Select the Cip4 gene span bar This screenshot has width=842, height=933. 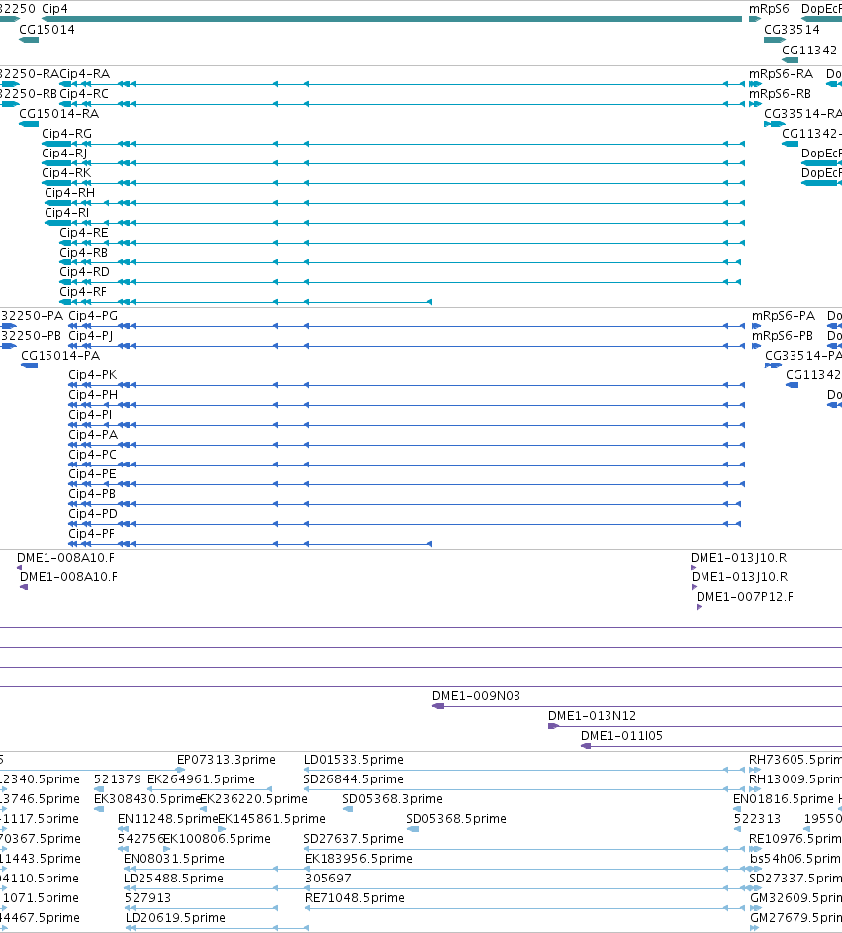click(392, 19)
